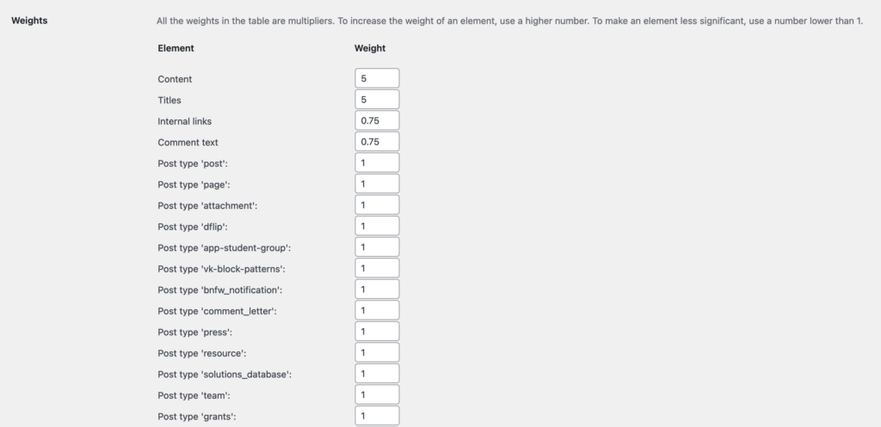Focus the 'team' post type weight box
This screenshot has height=427, width=881.
[377, 394]
